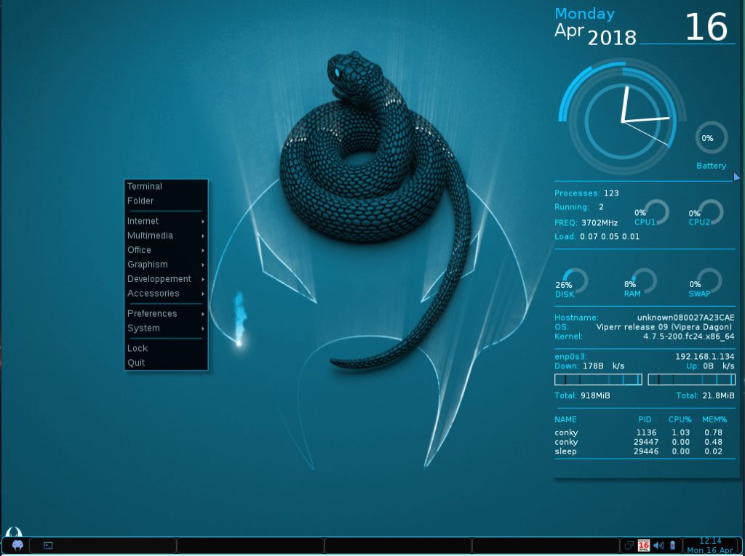Open the terminal icon in the taskbar
Screen dimensions: 745x556
(48, 545)
